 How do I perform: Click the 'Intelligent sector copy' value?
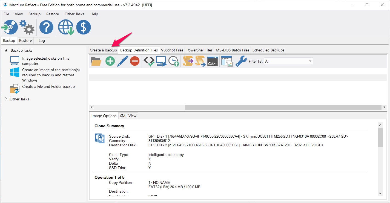coord(166,155)
